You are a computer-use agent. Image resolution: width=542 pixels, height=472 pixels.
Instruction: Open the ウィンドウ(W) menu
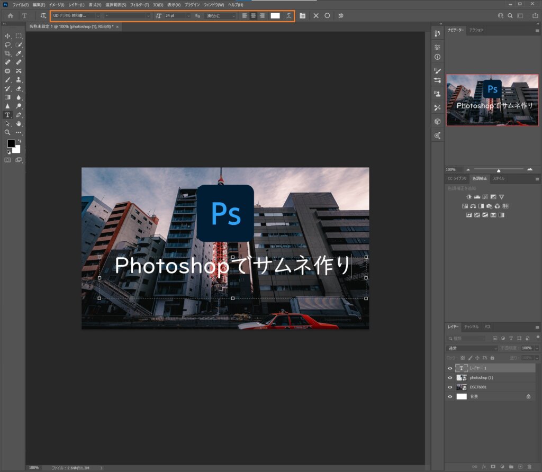(213, 5)
